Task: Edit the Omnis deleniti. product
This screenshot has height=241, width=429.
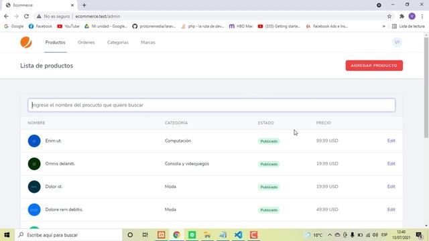Action: 391,163
